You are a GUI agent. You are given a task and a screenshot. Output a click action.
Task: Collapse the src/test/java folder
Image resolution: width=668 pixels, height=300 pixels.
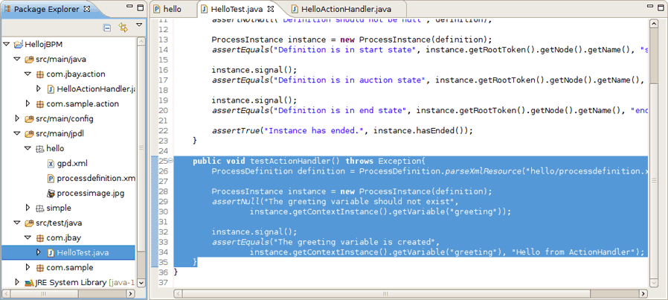coord(17,223)
